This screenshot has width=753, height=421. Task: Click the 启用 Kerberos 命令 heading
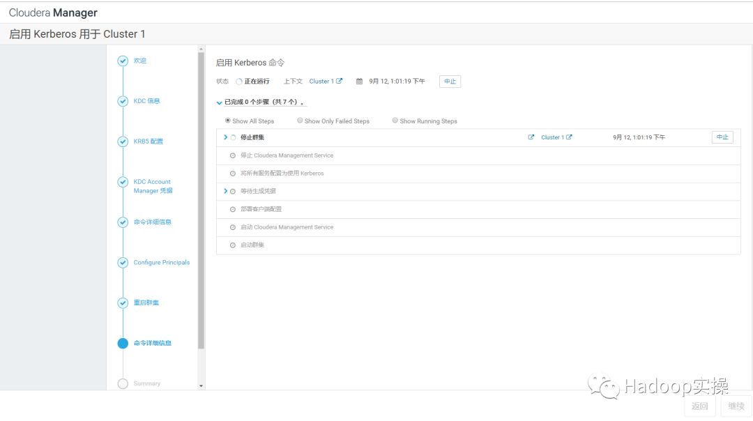point(250,63)
